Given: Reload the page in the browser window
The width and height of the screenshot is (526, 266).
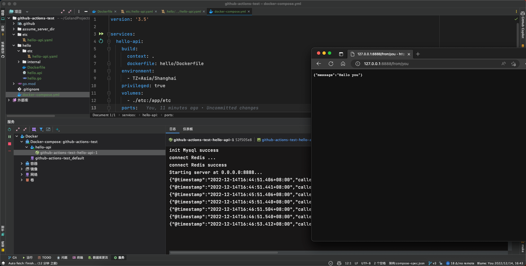Looking at the screenshot, I should (331, 64).
